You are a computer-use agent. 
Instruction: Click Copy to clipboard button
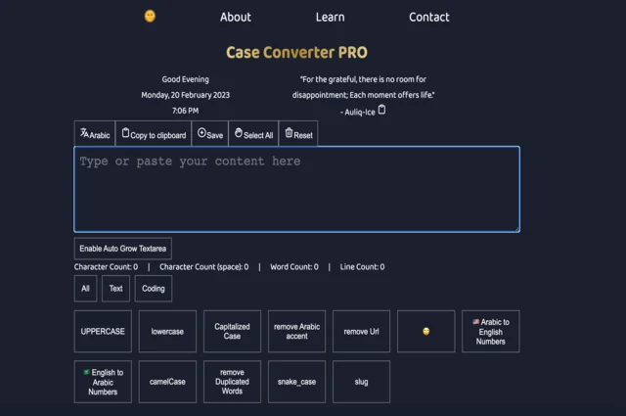coord(154,133)
